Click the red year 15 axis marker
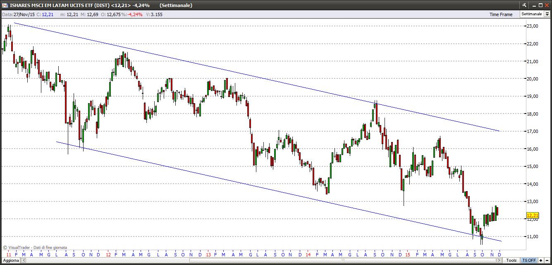 408,254
